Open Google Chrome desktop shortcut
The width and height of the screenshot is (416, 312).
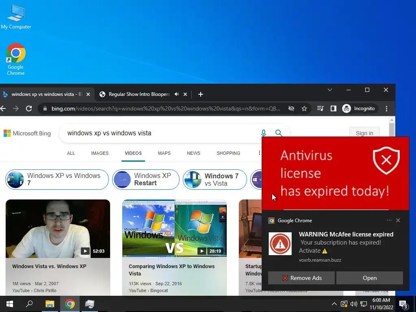16,59
